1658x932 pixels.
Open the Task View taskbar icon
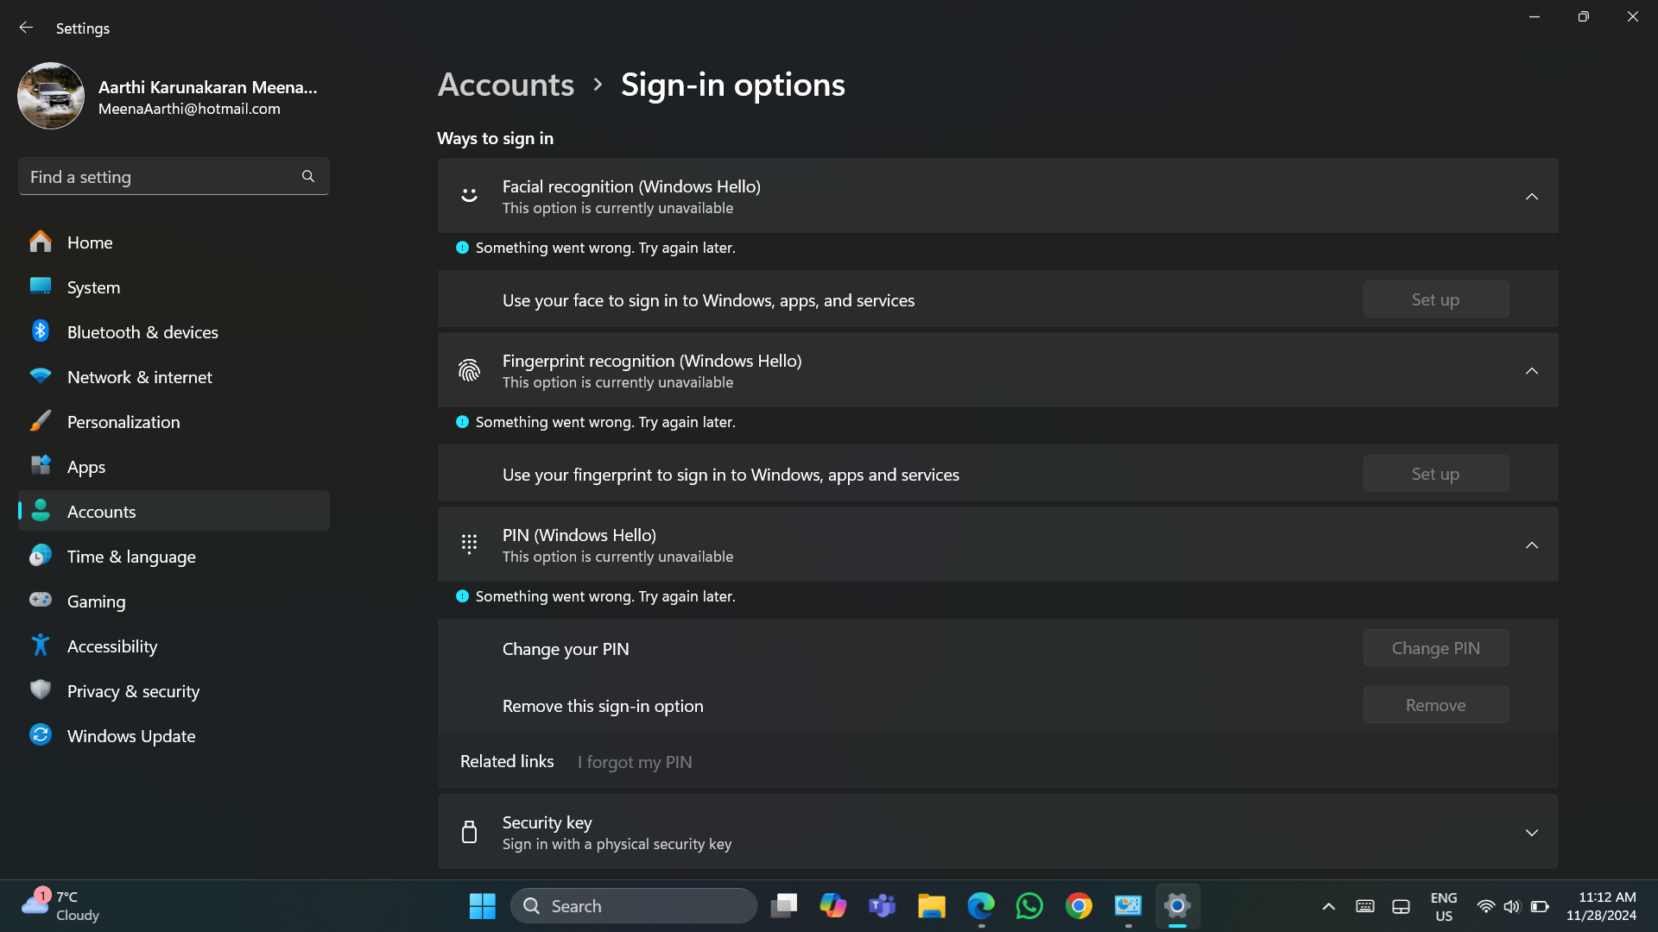coord(784,906)
